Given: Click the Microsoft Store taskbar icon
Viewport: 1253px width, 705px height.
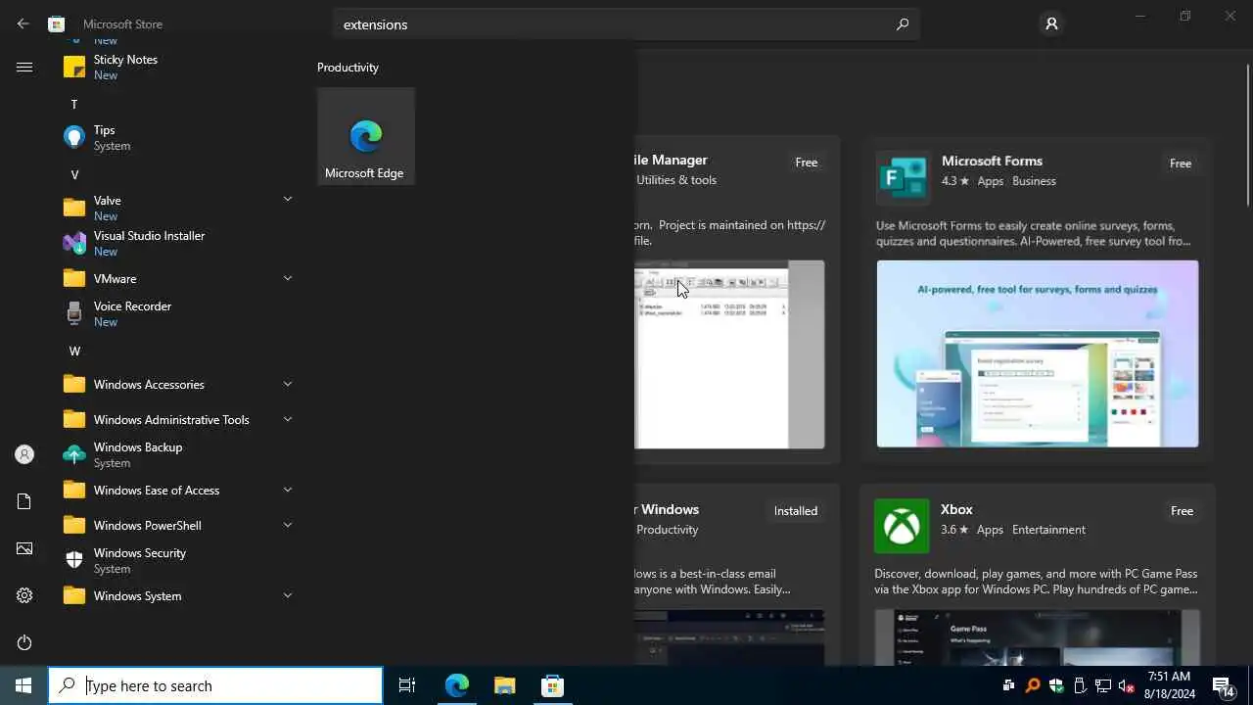Looking at the screenshot, I should [552, 685].
